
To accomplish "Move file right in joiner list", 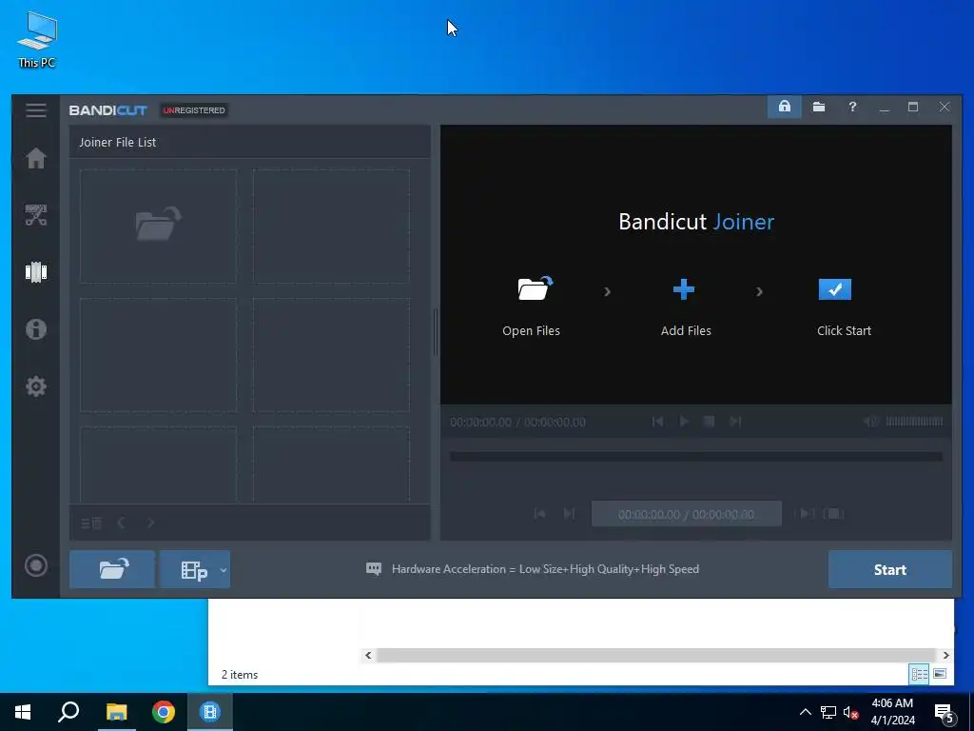I will 150,523.
